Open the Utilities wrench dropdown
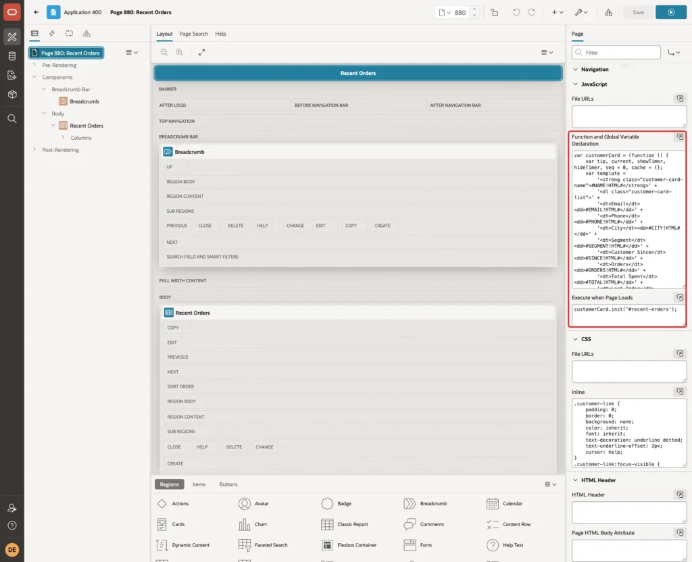Screen dimensions: 692x562 [x=581, y=12]
